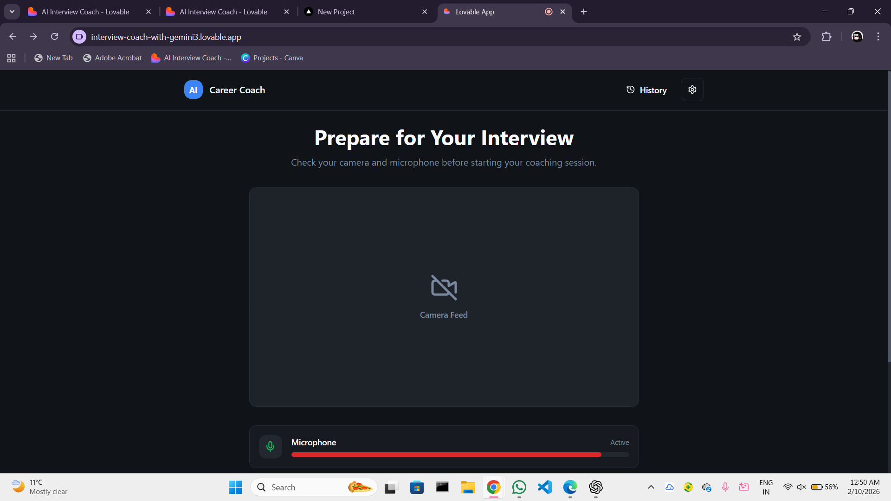Click the AI Career Coach logo
This screenshot has width=891, height=501.
(x=194, y=90)
